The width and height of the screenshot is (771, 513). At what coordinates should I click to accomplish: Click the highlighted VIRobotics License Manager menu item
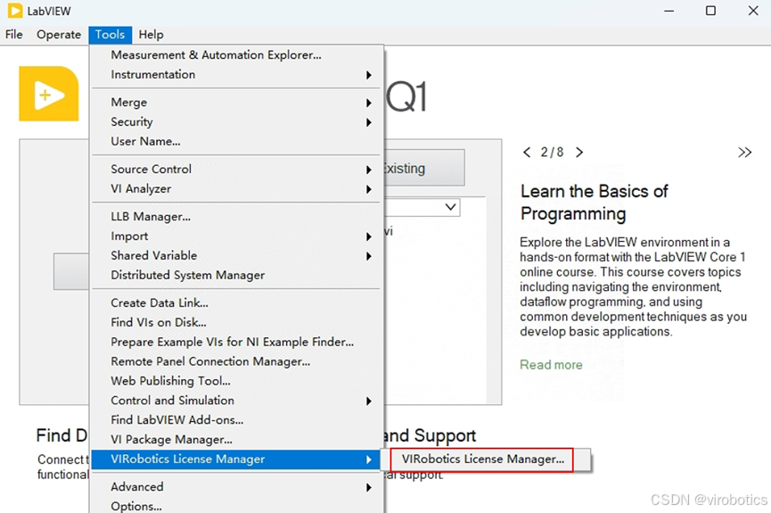pyautogui.click(x=236, y=459)
